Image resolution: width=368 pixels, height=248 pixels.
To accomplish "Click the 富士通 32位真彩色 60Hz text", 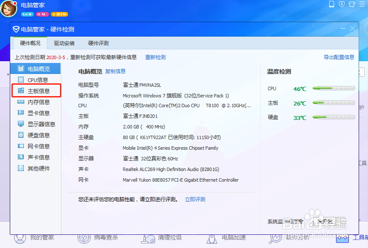I will tap(150, 159).
